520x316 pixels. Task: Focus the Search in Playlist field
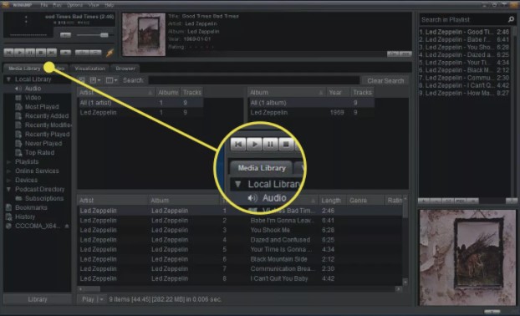click(462, 20)
